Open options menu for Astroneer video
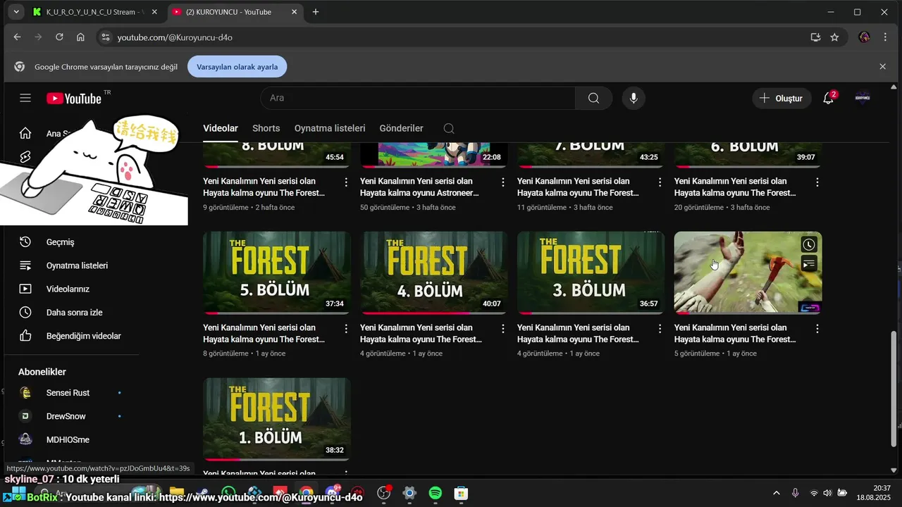Image resolution: width=902 pixels, height=507 pixels. point(503,182)
